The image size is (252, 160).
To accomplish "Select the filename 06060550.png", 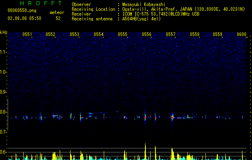I will pos(22,10).
